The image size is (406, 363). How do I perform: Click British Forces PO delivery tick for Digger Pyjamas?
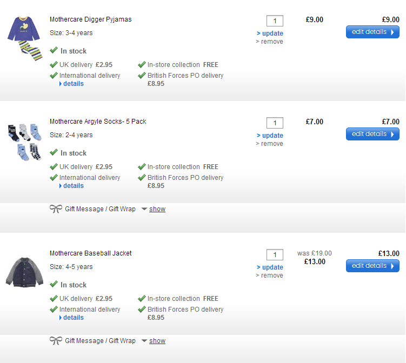coord(142,76)
